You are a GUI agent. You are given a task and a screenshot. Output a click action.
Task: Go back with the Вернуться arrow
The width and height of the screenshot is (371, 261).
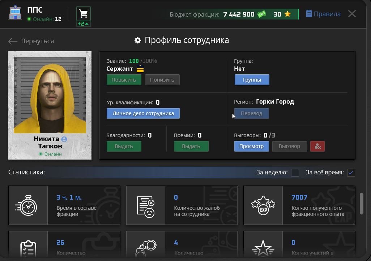tap(13, 41)
